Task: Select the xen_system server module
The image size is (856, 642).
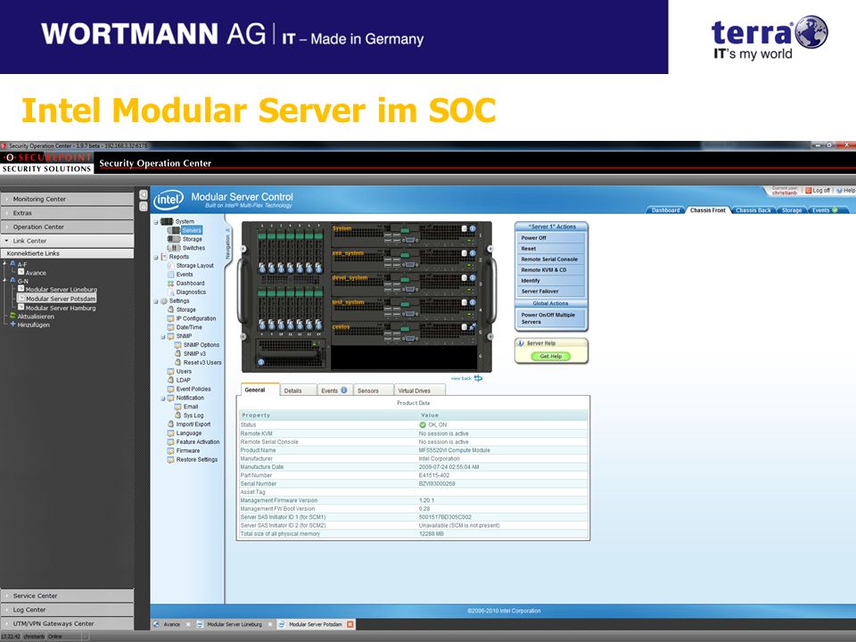Action: tap(405, 259)
